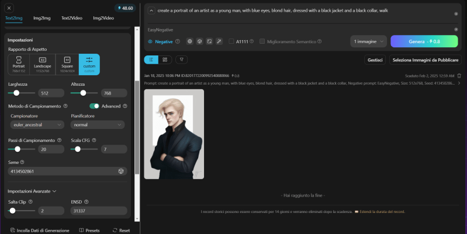Open the Text2Video tab

[x=72, y=18]
